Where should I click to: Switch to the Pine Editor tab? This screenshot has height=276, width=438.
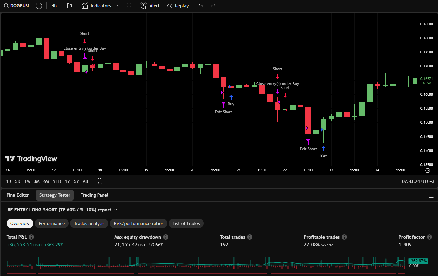coord(18,195)
